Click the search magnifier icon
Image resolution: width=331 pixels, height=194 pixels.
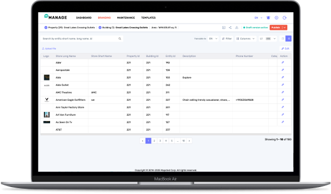coord(120,38)
